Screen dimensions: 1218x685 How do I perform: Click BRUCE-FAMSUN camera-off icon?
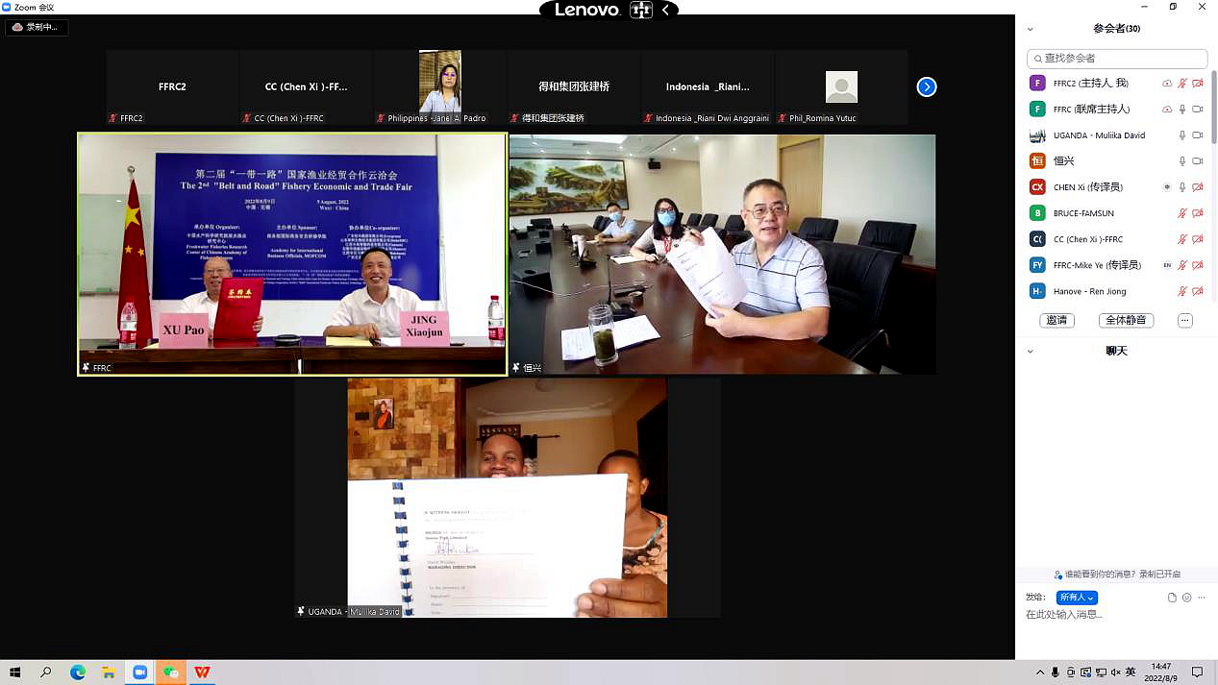point(1198,213)
